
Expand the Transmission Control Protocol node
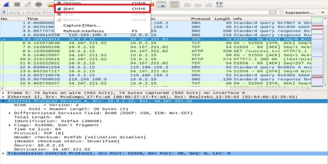pyautogui.click(x=4, y=153)
